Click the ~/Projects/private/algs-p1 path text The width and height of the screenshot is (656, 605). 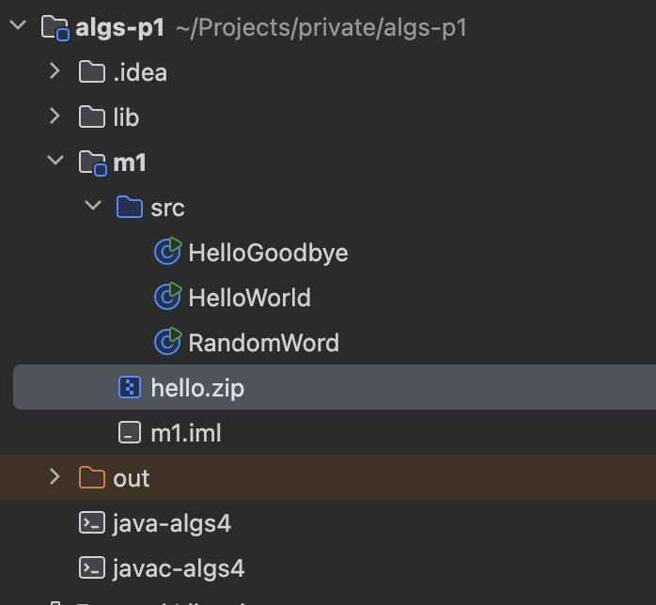[x=321, y=28]
